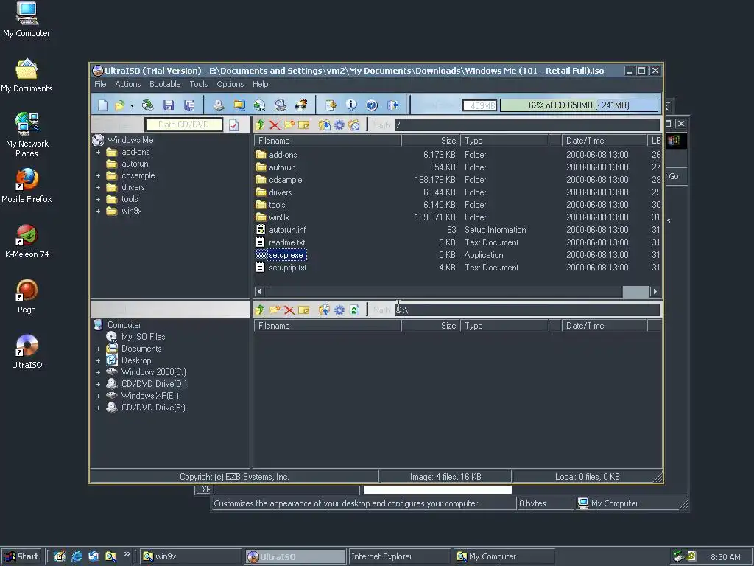
Task: Toggle the bootable check icon beside Data CD/DVD
Action: (x=233, y=125)
